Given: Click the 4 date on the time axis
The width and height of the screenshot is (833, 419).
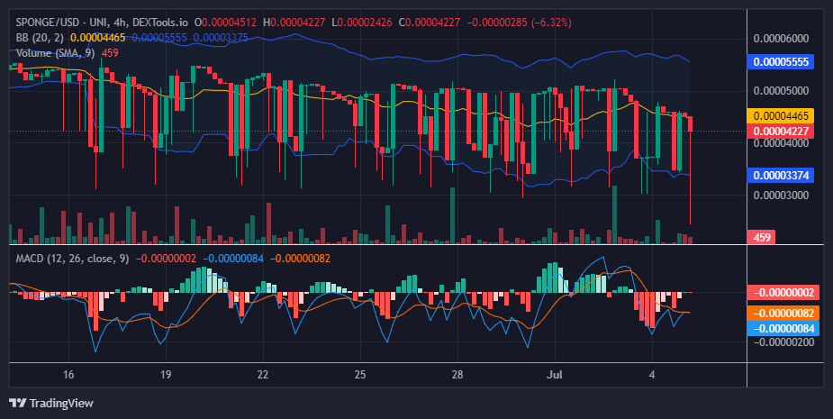Looking at the screenshot, I should (x=652, y=374).
